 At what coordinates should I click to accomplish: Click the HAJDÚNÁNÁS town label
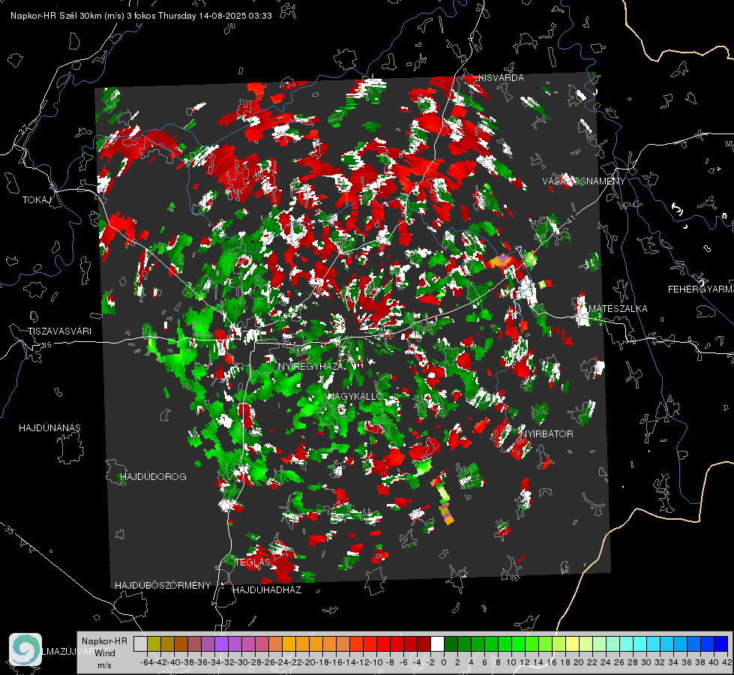[x=49, y=427]
